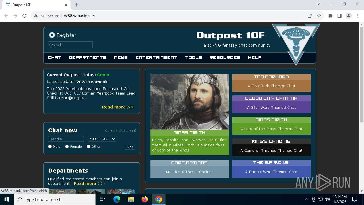This screenshot has height=205, width=364.
Task: Open the 2023 Yearbook update link
Action: point(92,82)
